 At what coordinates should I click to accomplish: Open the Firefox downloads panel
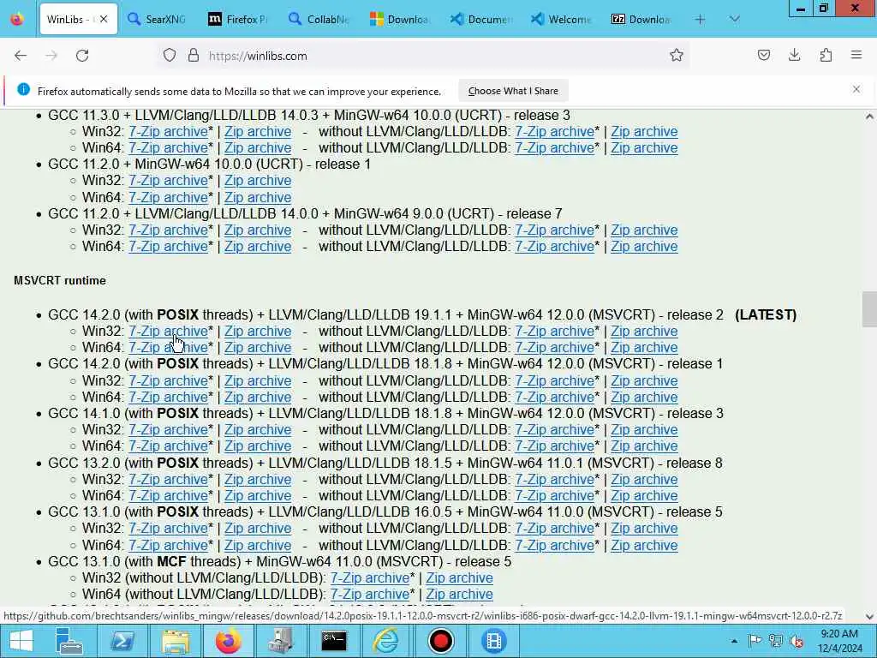pos(794,55)
